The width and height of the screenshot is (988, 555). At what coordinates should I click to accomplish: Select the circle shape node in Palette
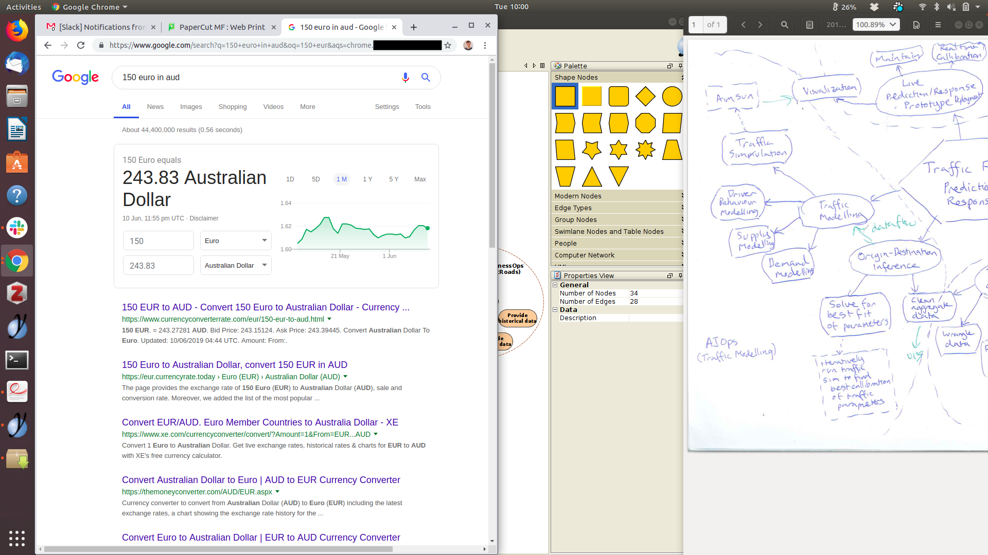672,96
